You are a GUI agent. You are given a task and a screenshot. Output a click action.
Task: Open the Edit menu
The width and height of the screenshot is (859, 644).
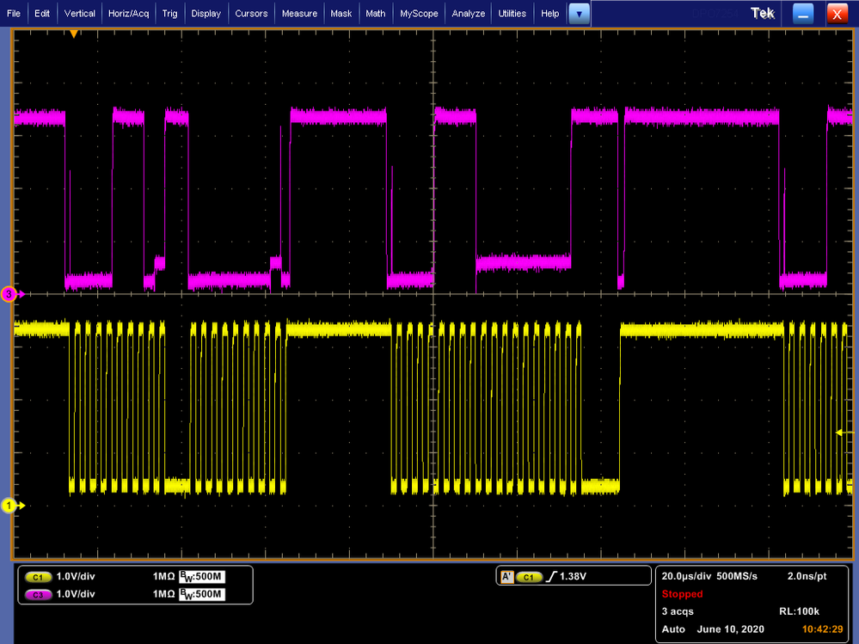41,13
